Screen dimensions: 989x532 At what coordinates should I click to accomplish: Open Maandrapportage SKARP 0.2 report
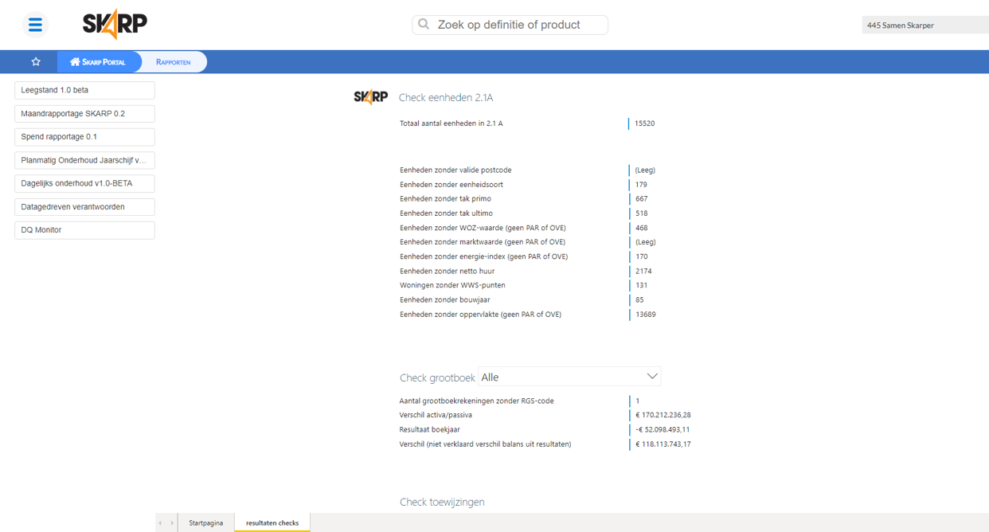[x=84, y=114]
